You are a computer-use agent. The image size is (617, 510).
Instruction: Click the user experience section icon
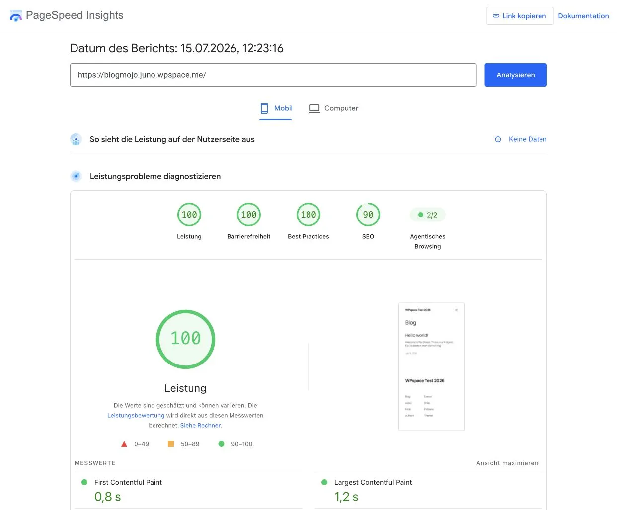(x=76, y=139)
